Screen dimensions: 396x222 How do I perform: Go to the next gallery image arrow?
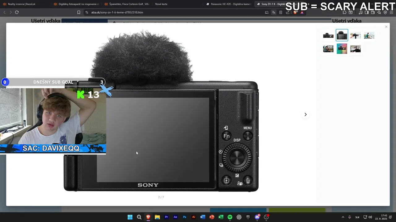305,114
